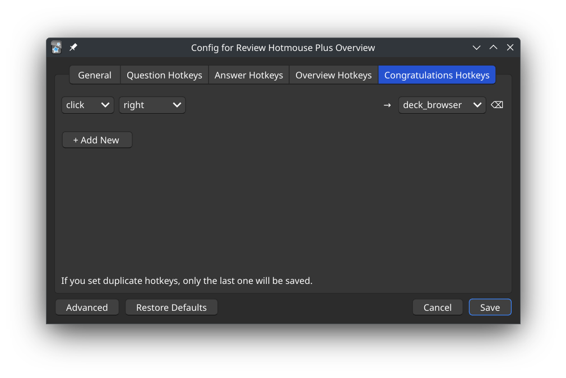Click the window title text
This screenshot has height=378, width=566.
pyautogui.click(x=283, y=48)
